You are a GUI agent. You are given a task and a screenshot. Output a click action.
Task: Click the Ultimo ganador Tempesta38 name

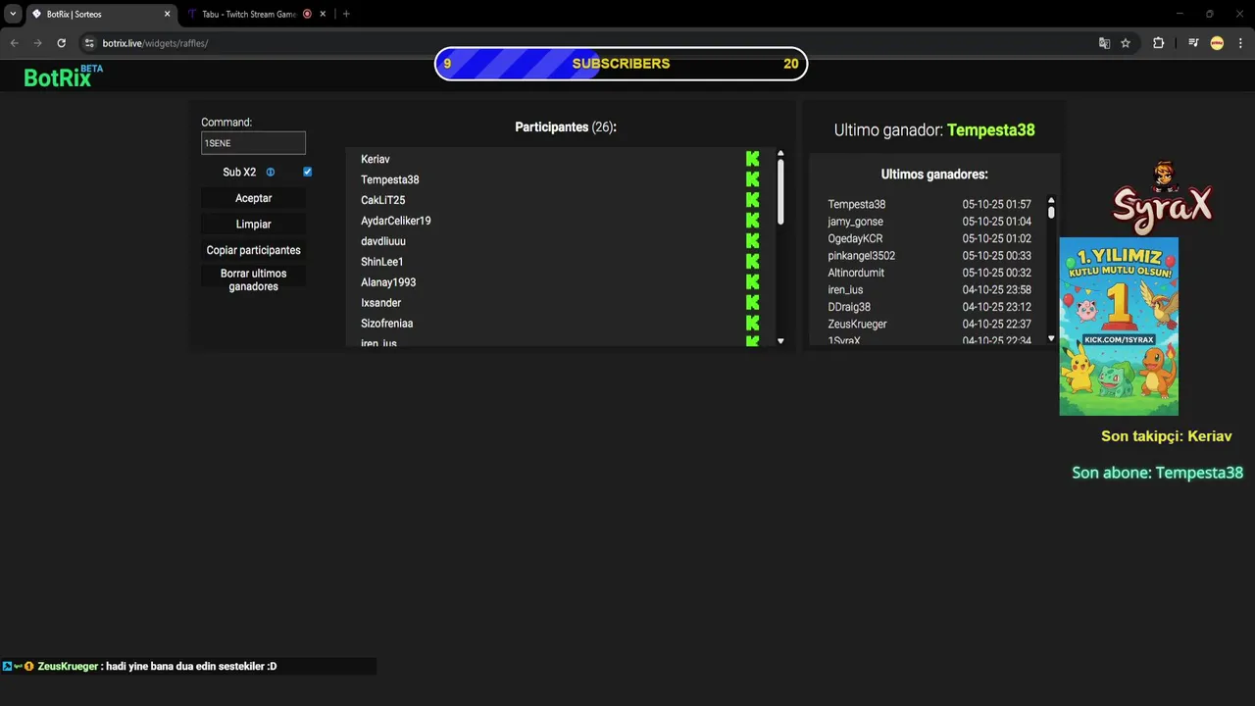[x=991, y=129]
